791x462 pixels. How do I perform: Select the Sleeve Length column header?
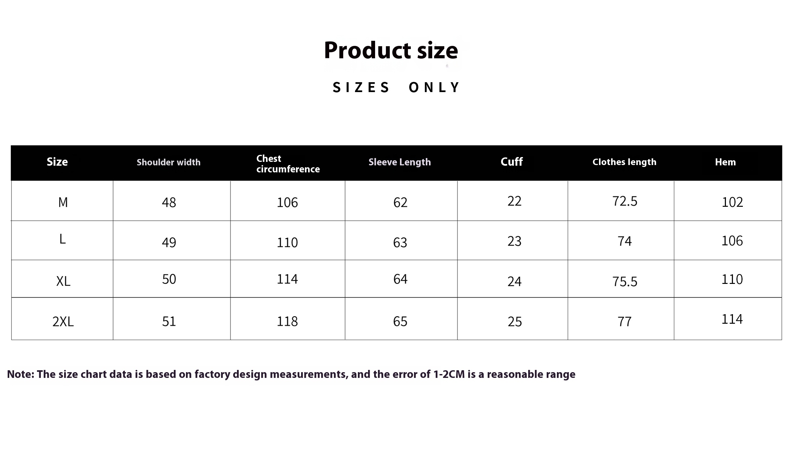[400, 162]
